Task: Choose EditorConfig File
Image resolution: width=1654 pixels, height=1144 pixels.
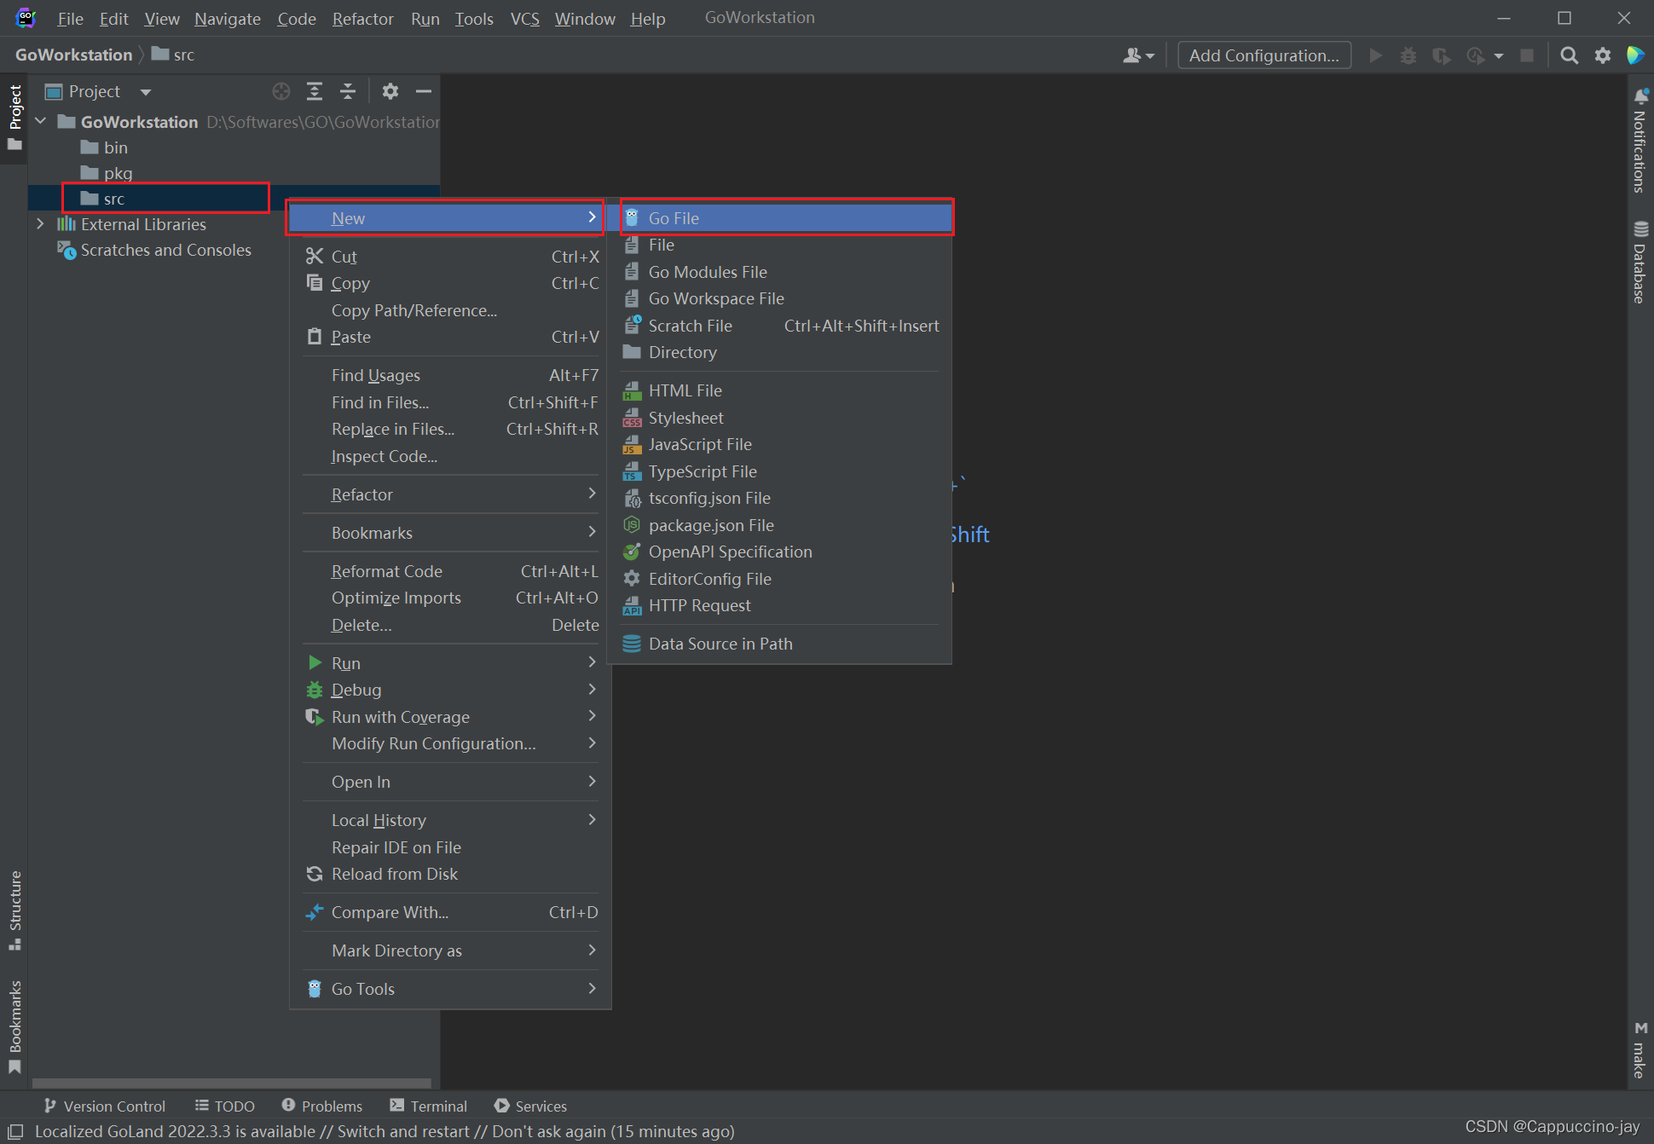Action: coord(779,579)
